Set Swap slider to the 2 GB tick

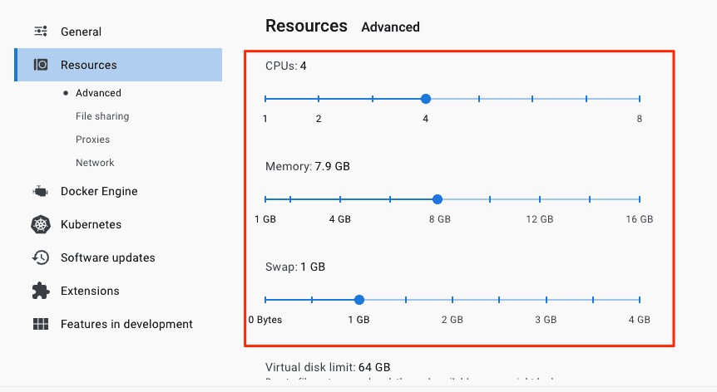452,300
